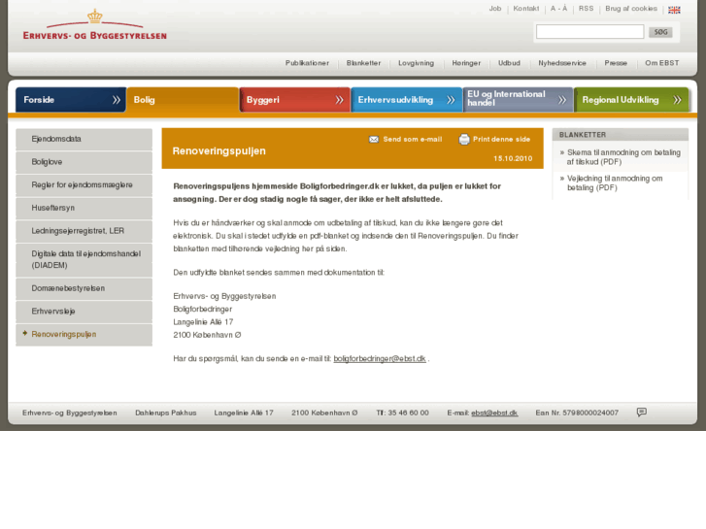Click footer phone Tlf: 35 46 60 00

[403, 413]
